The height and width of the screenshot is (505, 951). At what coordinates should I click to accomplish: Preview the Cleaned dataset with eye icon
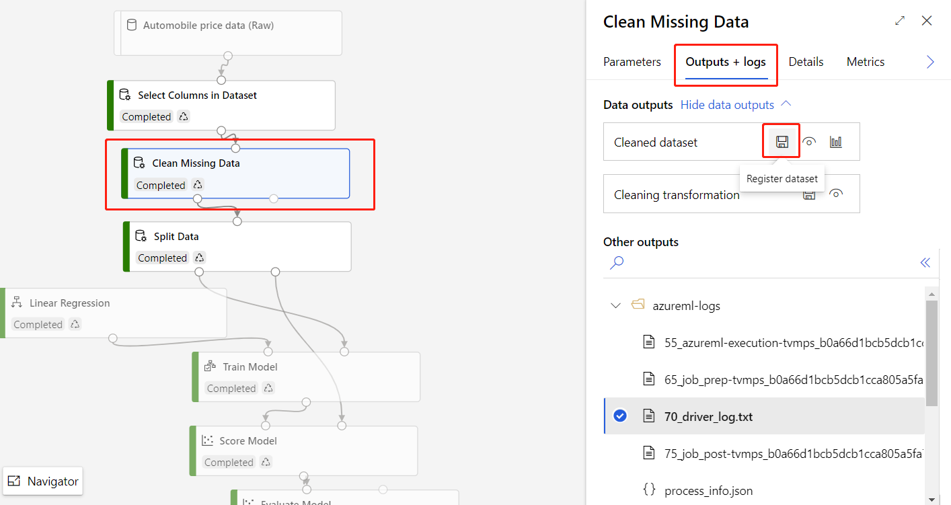click(809, 142)
